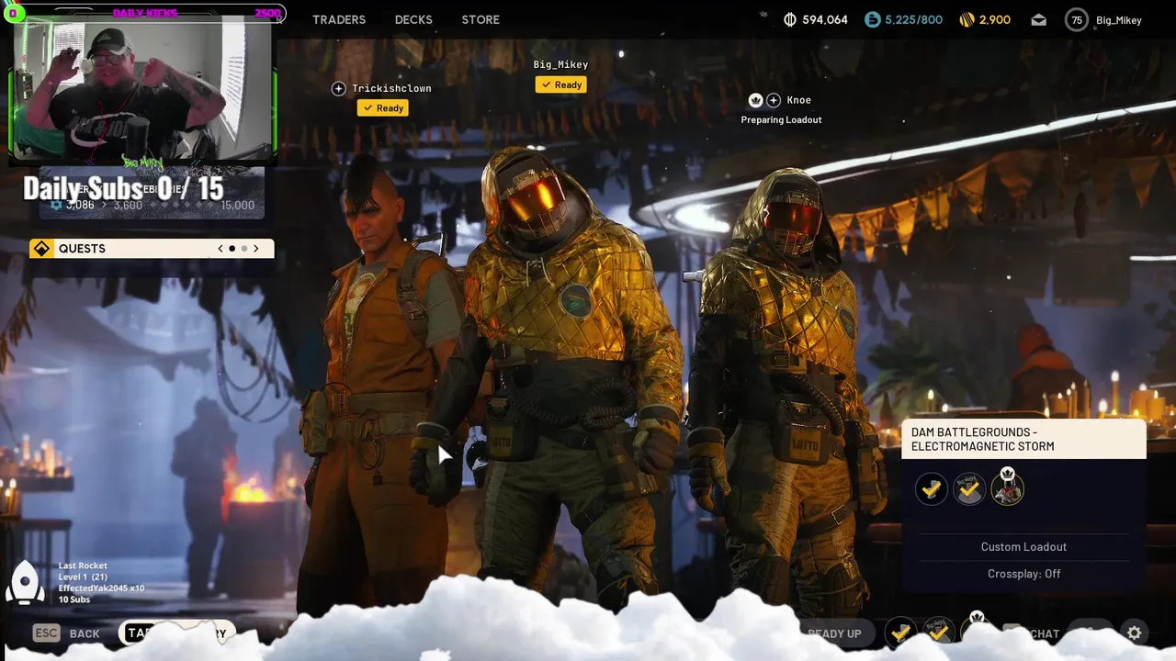The height and width of the screenshot is (661, 1176).
Task: Toggle Trickishclown's Ready status badge
Action: [x=383, y=108]
